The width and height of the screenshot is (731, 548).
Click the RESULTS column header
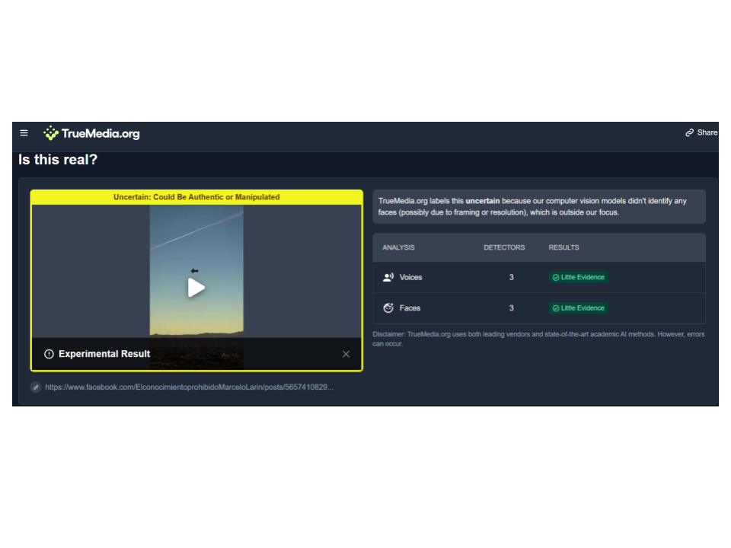(x=563, y=248)
